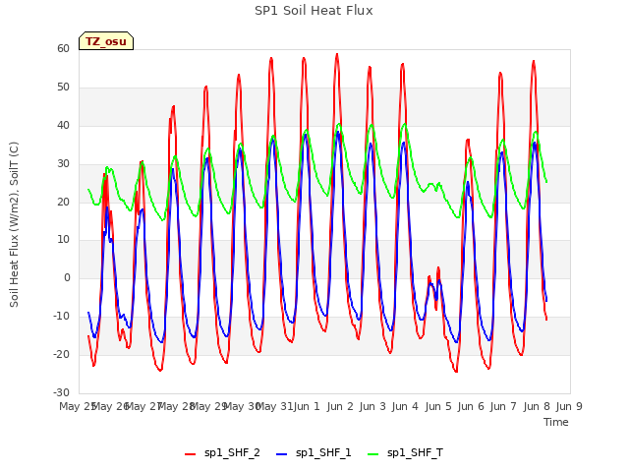Select green sp1_SHF_T legend swatch
The width and height of the screenshot is (629, 472).
pyautogui.click(x=373, y=454)
